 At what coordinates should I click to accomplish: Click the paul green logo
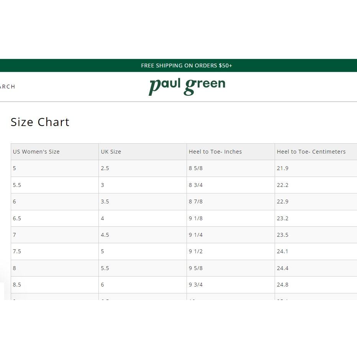(187, 87)
